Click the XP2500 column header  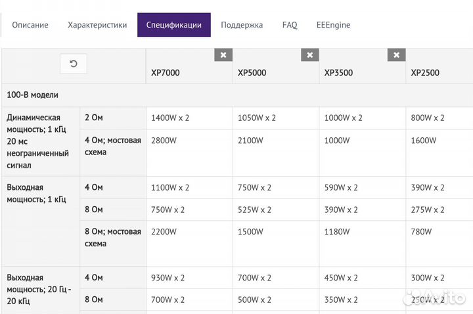coord(425,73)
